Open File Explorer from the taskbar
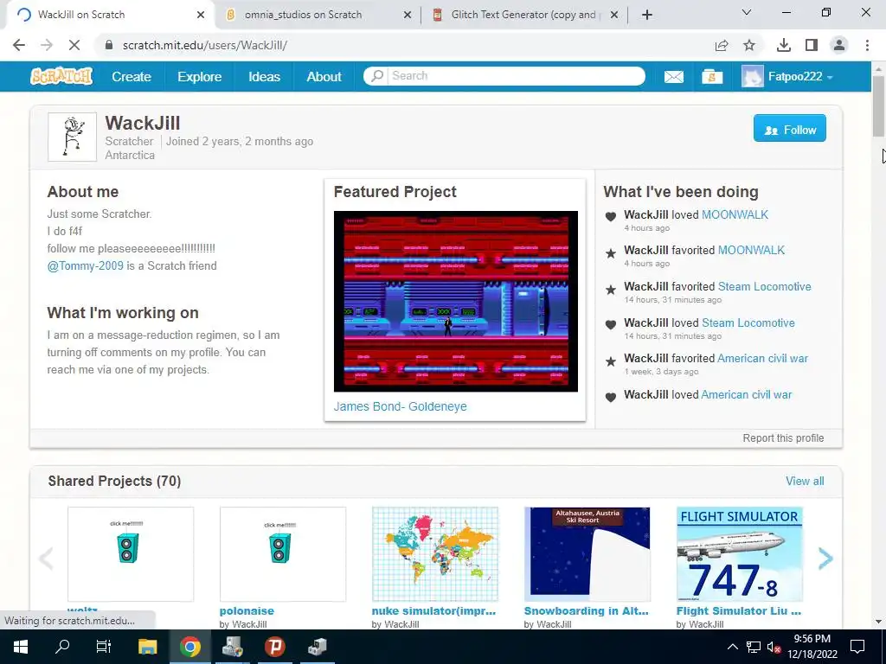This screenshot has width=886, height=664. coord(147,647)
